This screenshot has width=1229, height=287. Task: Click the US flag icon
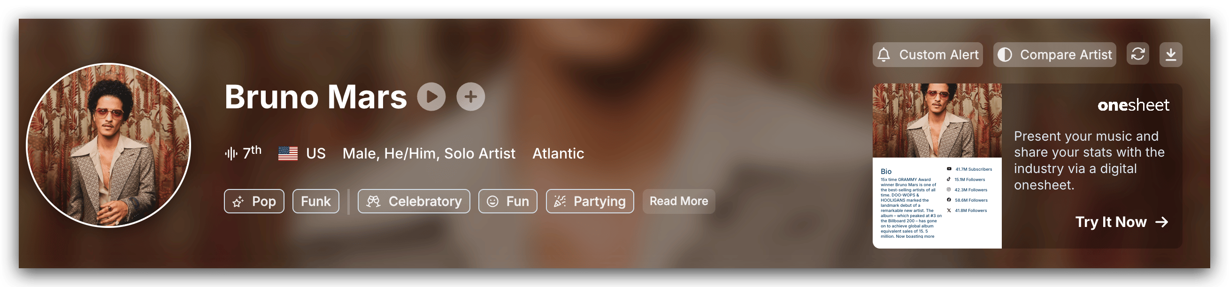(288, 153)
